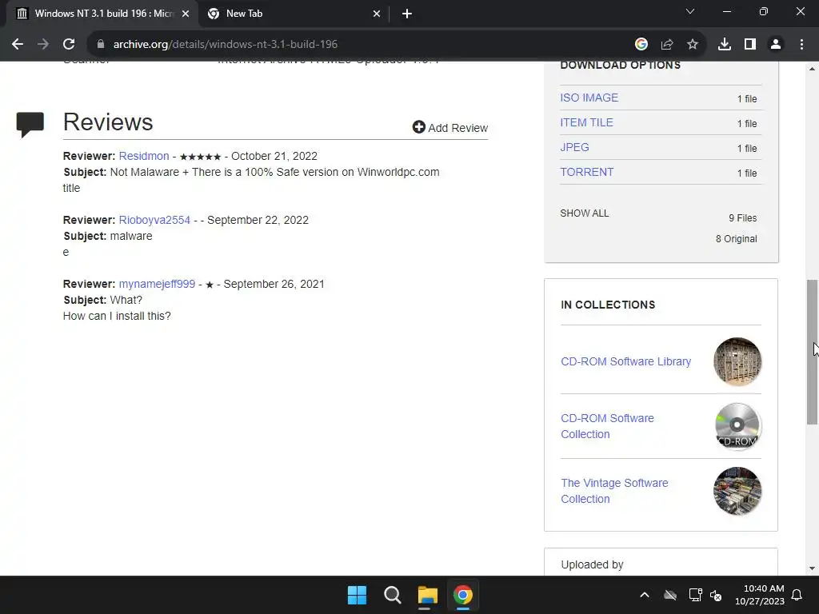Viewport: 819px width, 614px height.
Task: Open the Chrome profile icon
Action: 775,45
